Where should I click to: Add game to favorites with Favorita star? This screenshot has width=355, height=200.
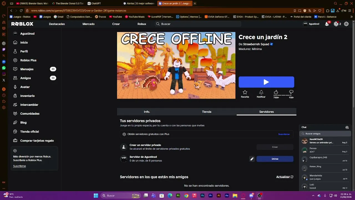pyautogui.click(x=245, y=94)
